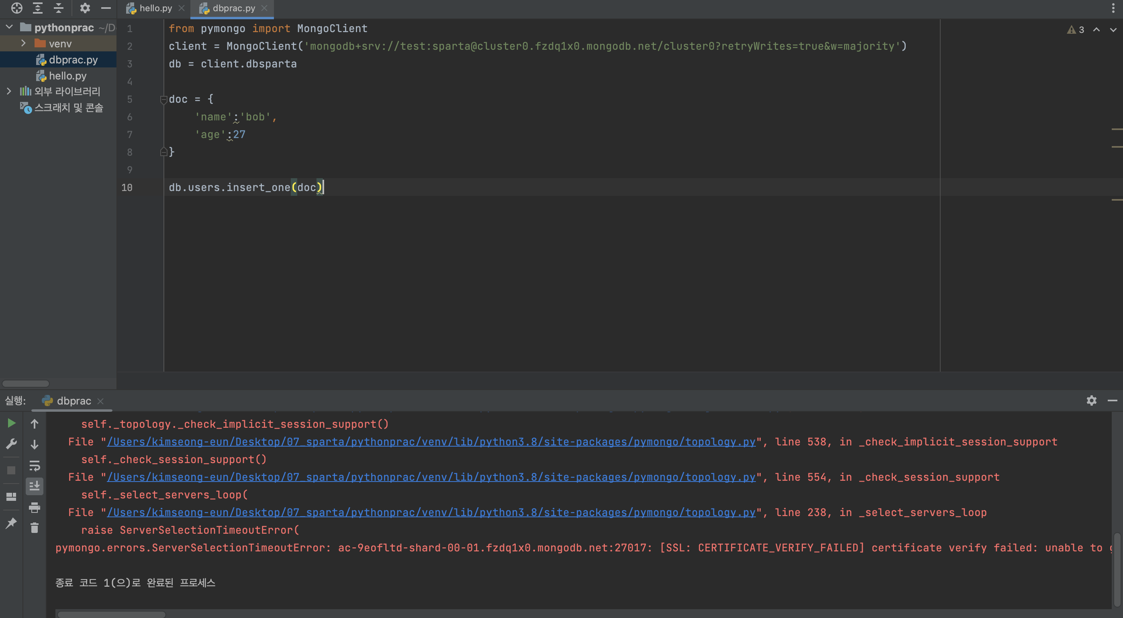
Task: Collapse all items in project tree
Action: (x=59, y=8)
